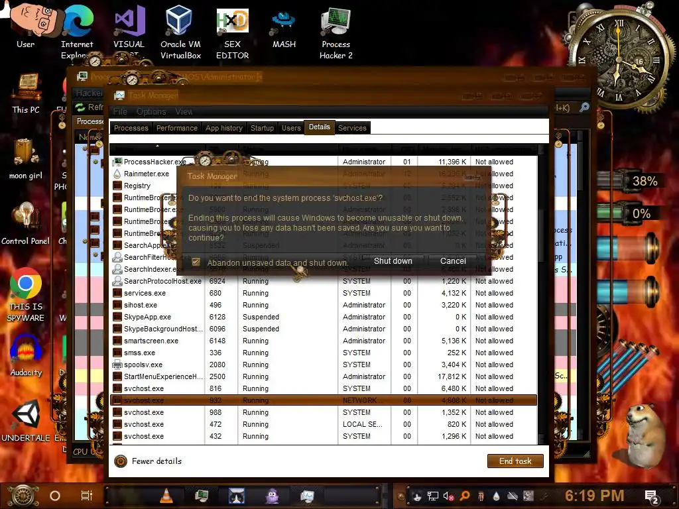Click the search magnifier in Process Hacker
The height and width of the screenshot is (509, 679).
[584, 107]
